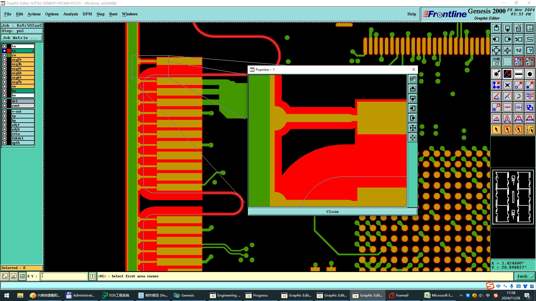The height and width of the screenshot is (301, 536).
Task: Select the ruler measure tool
Action: (518, 74)
